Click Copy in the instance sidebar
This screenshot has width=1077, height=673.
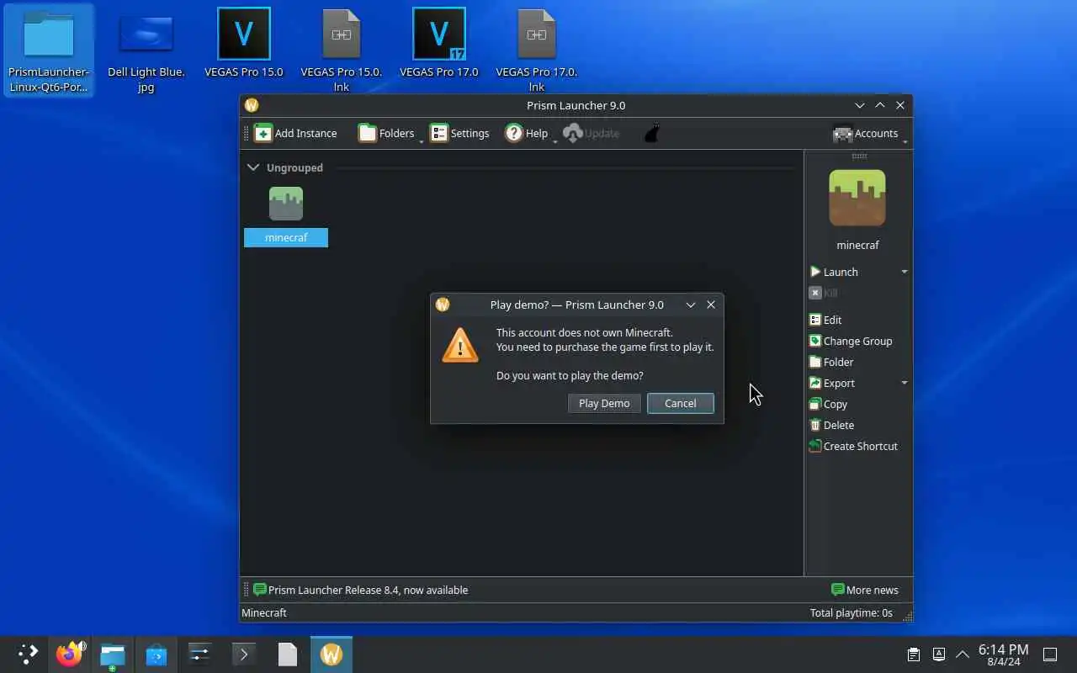pyautogui.click(x=828, y=404)
